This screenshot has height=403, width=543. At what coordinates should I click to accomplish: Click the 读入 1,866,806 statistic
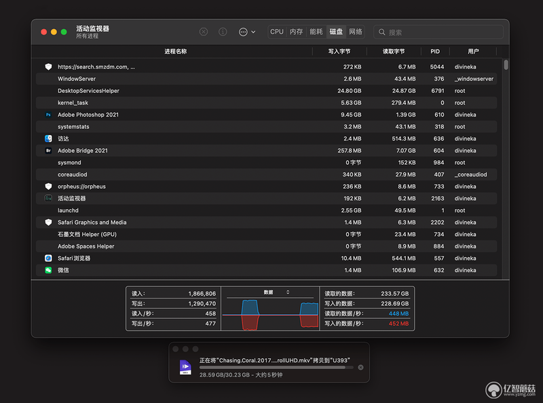click(x=174, y=294)
